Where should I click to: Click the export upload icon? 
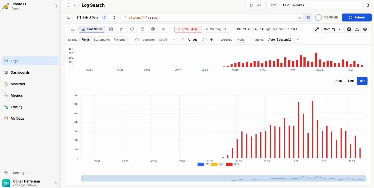[x=357, y=29]
